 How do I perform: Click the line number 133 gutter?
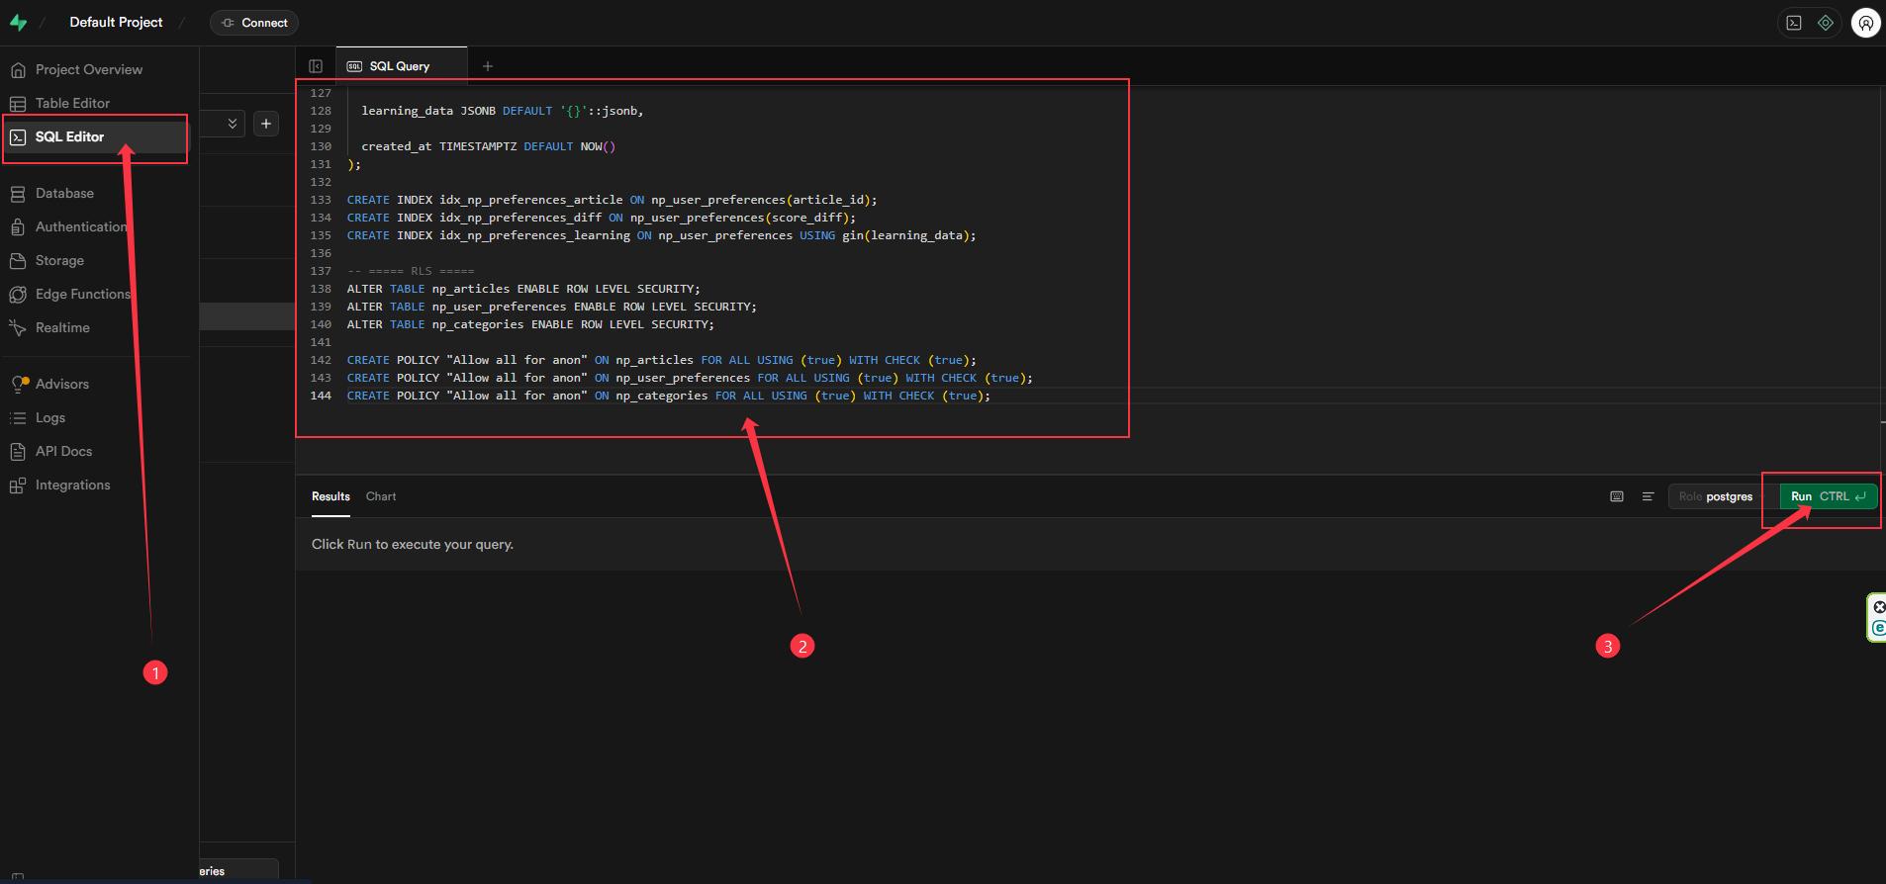[321, 200]
